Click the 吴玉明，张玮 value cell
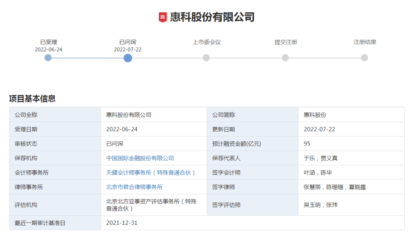 (351, 205)
